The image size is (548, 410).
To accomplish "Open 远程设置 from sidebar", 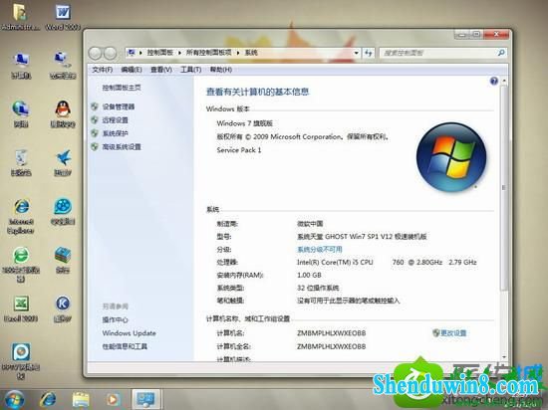I will [x=115, y=120].
